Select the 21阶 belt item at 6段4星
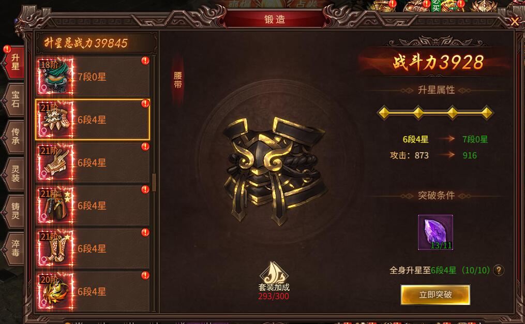 click(x=93, y=120)
